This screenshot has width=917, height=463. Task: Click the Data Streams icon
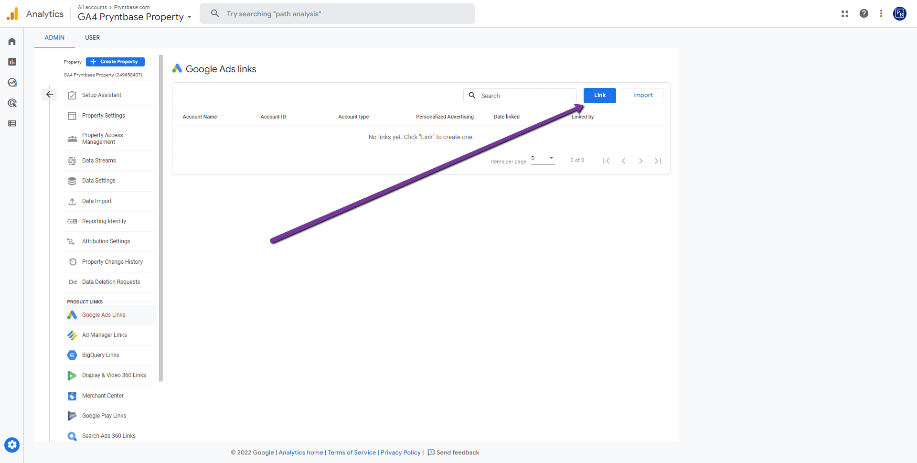point(72,161)
